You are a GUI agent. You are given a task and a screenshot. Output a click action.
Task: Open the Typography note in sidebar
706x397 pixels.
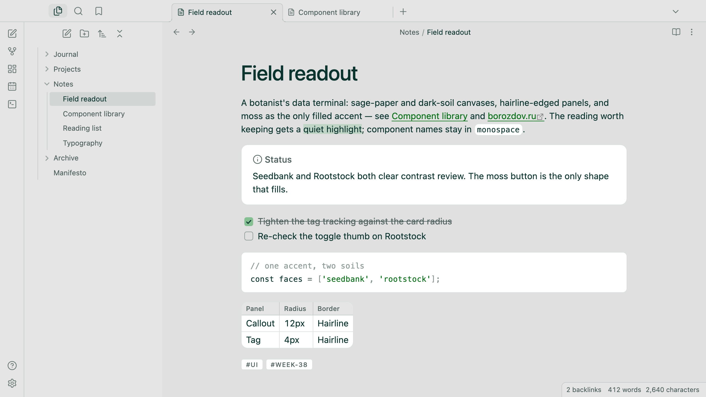pos(83,143)
